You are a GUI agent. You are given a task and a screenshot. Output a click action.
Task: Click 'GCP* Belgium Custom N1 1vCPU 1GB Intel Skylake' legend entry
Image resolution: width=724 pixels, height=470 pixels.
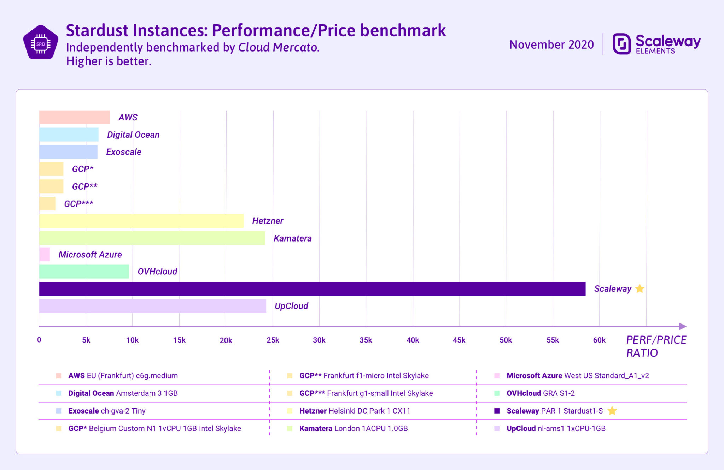pyautogui.click(x=154, y=428)
